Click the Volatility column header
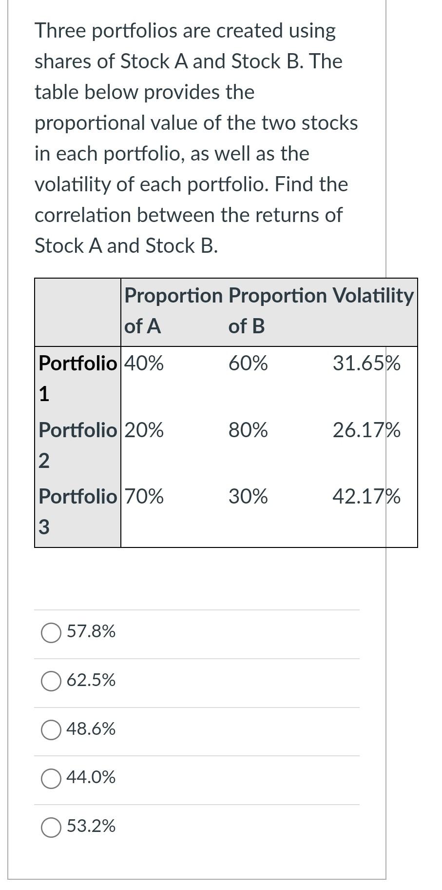 click(x=373, y=295)
